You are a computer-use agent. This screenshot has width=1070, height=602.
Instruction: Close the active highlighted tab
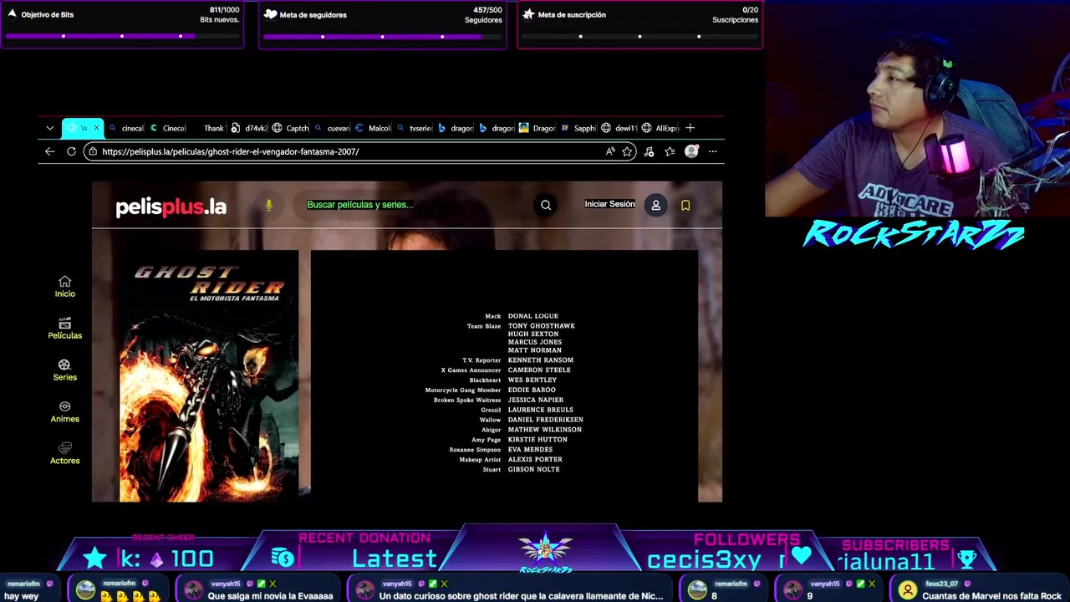tap(96, 128)
